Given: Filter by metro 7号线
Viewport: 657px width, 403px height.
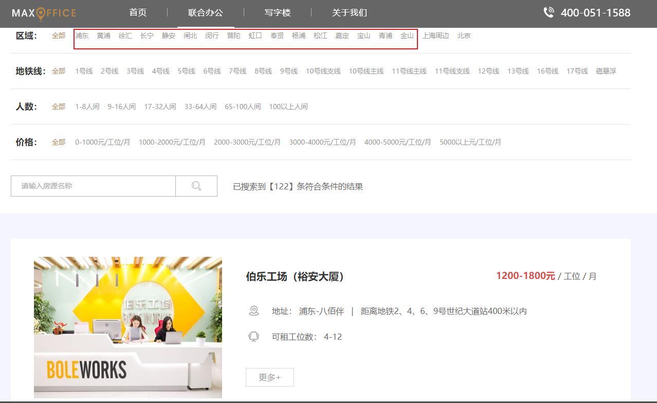Looking at the screenshot, I should pos(238,71).
